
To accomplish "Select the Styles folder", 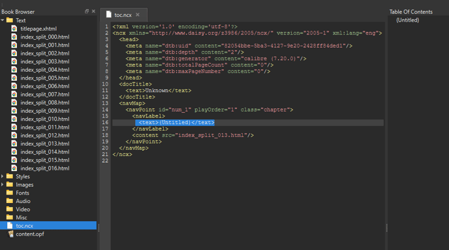I will tap(23, 176).
